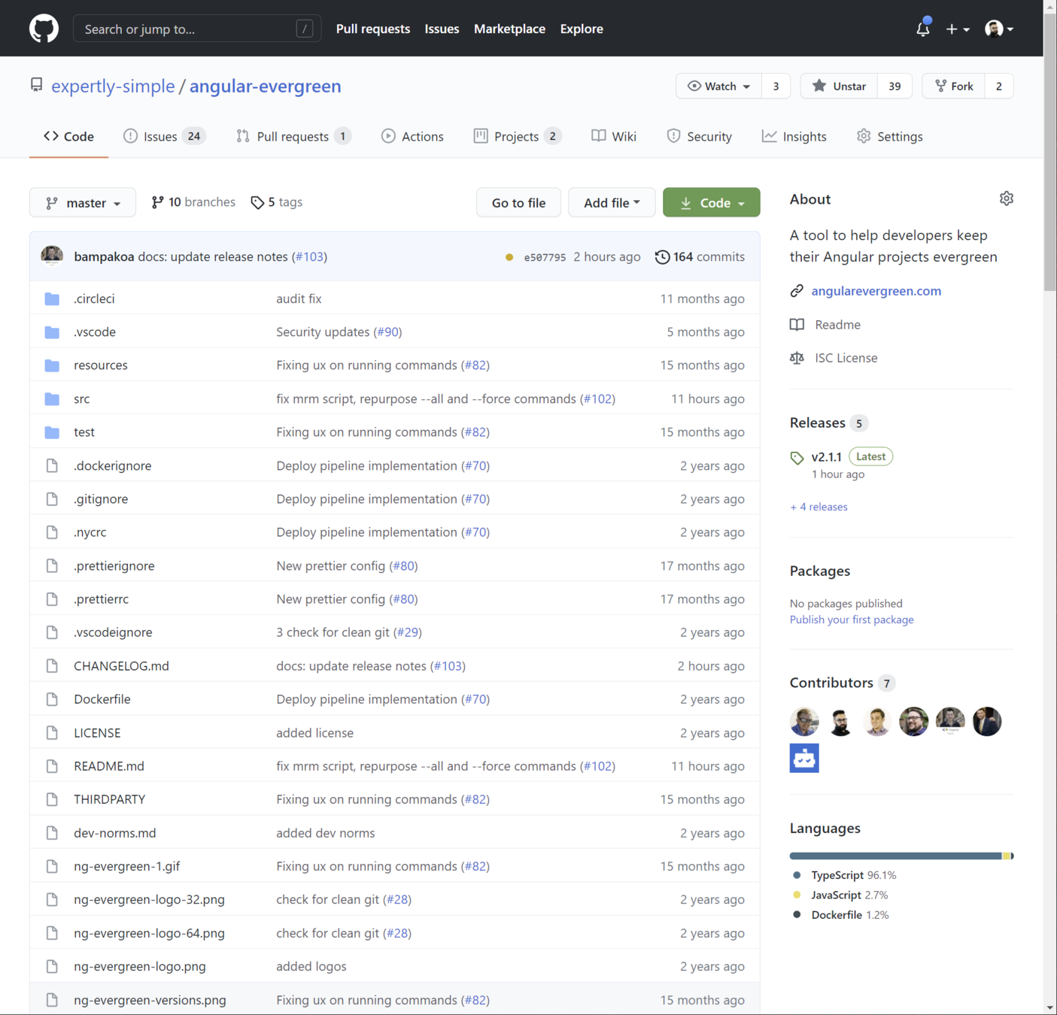
Task: Open user avatar account menu
Action: click(x=999, y=29)
